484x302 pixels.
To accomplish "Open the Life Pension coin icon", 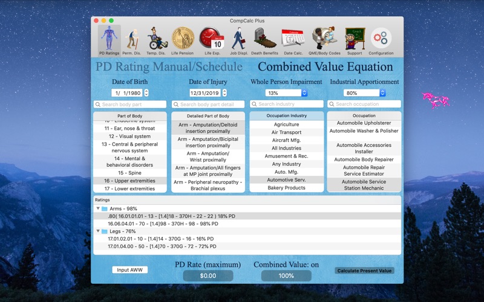I will [x=183, y=40].
